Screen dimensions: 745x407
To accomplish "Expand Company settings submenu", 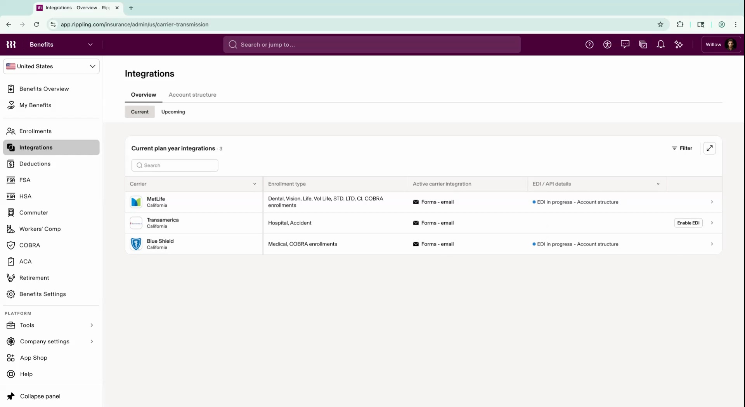I will pos(92,341).
